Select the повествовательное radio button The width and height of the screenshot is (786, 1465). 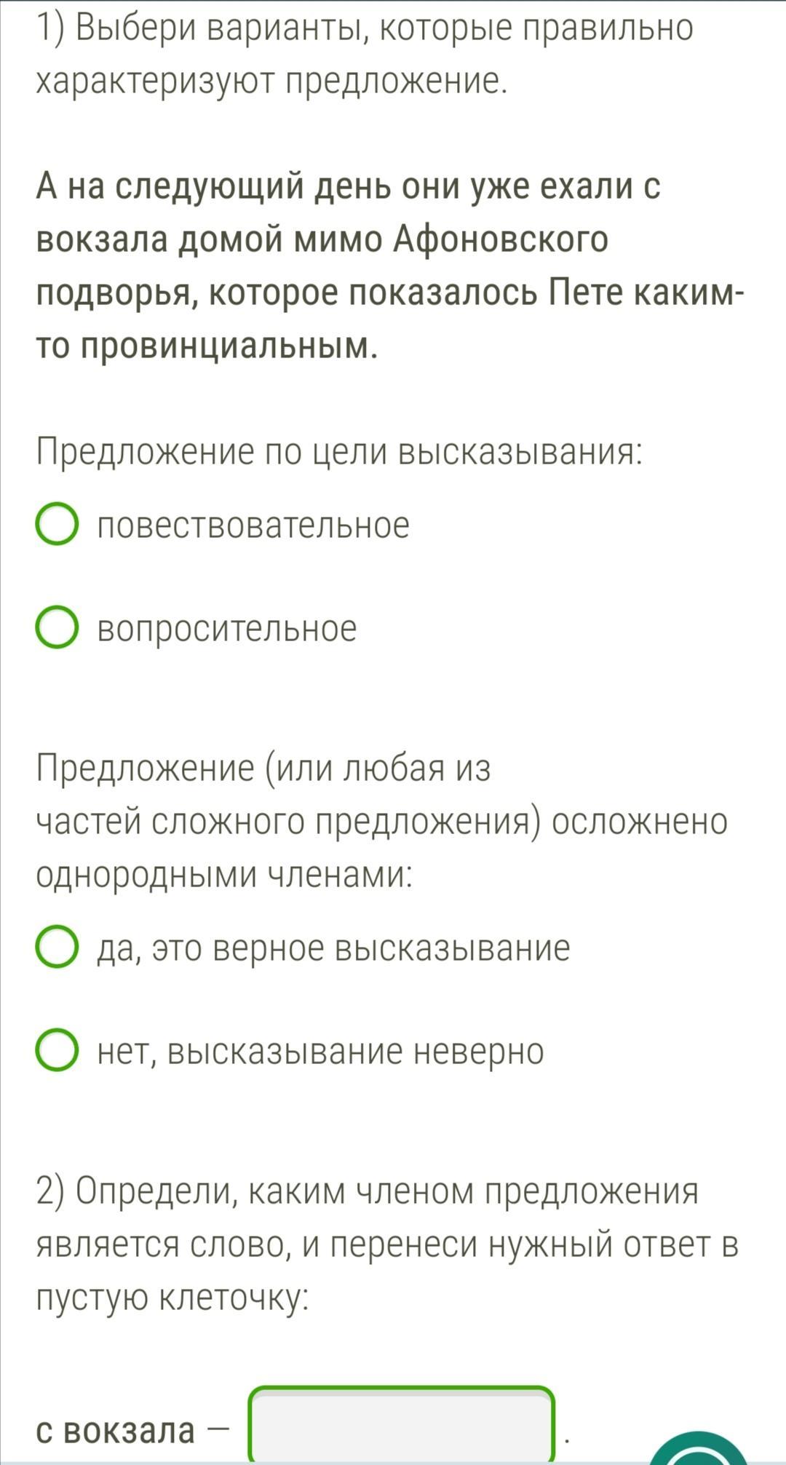pos(57,525)
